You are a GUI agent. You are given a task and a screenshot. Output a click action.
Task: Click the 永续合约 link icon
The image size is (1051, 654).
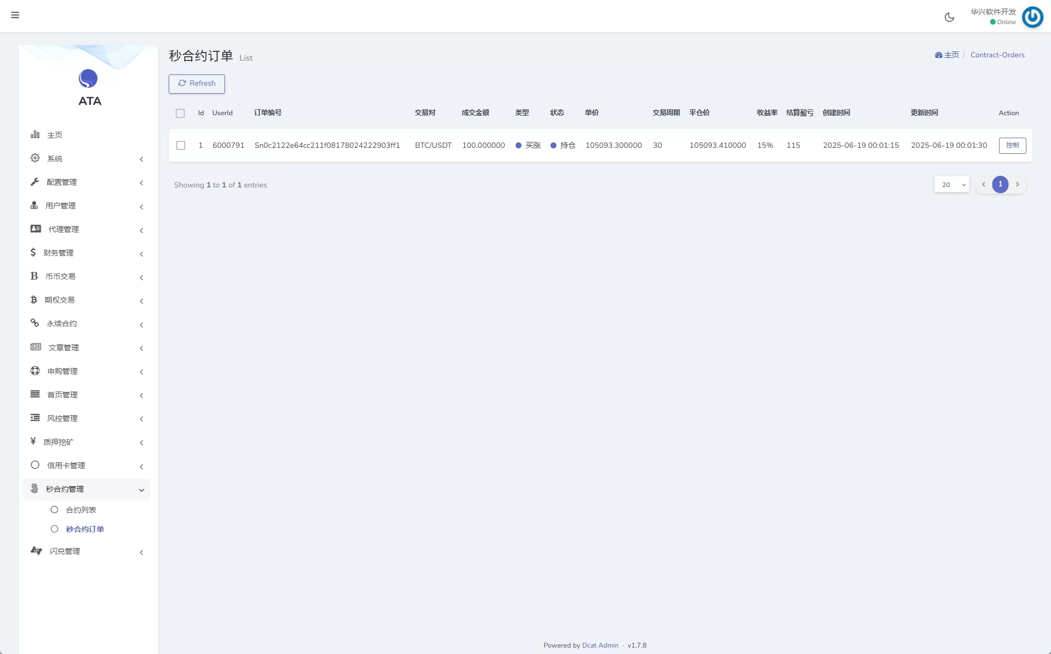point(35,323)
